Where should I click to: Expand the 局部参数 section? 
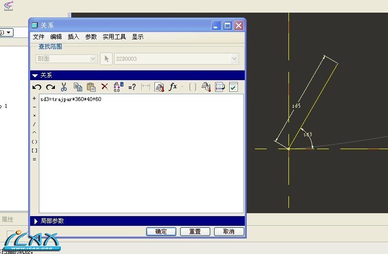point(35,221)
